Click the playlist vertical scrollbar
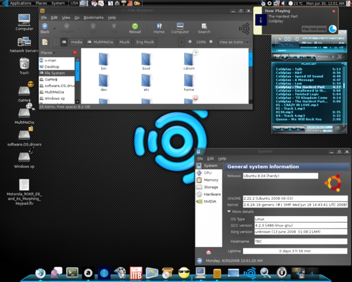This screenshot has height=282, width=352. click(x=343, y=95)
